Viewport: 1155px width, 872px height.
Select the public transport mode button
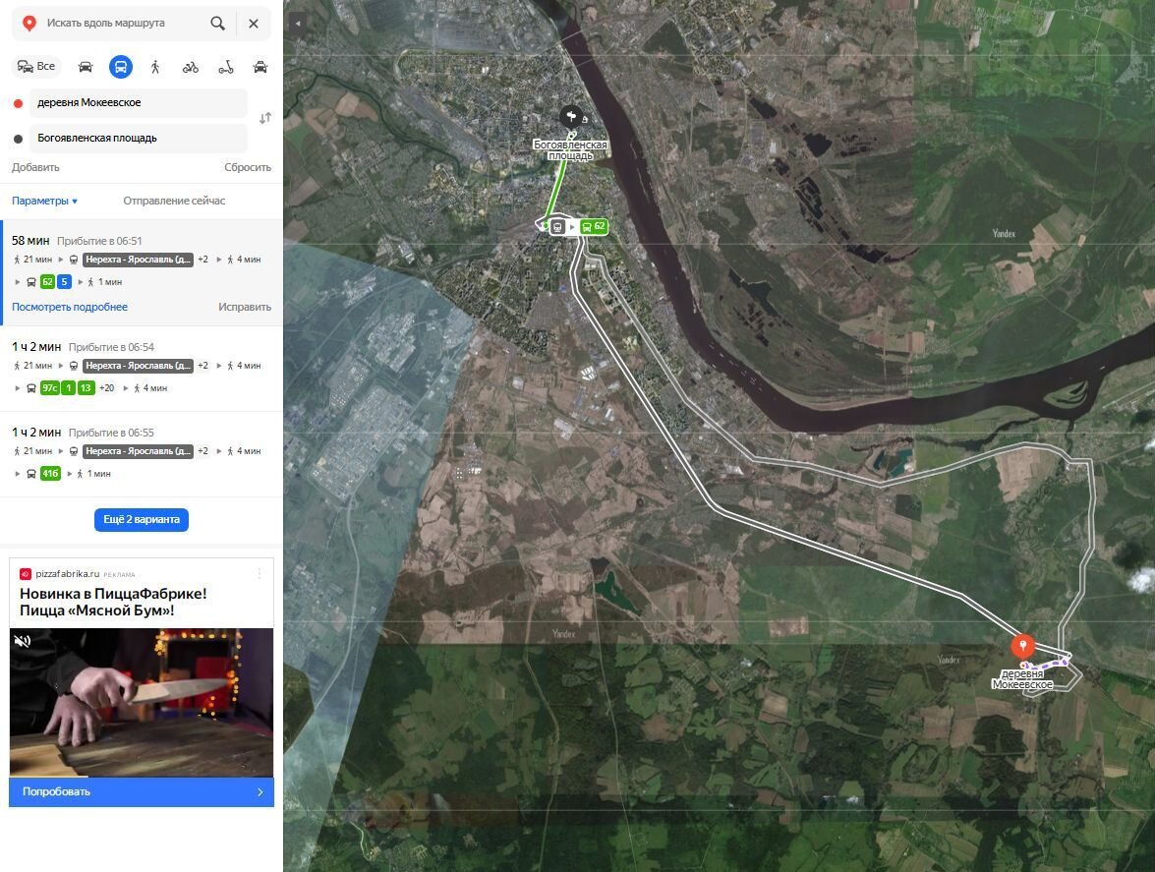(120, 67)
